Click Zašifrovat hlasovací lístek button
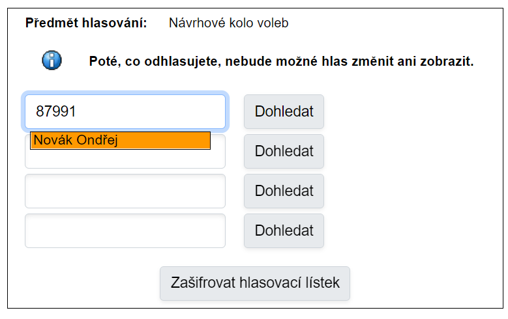The height and width of the screenshot is (319, 508). tap(255, 283)
